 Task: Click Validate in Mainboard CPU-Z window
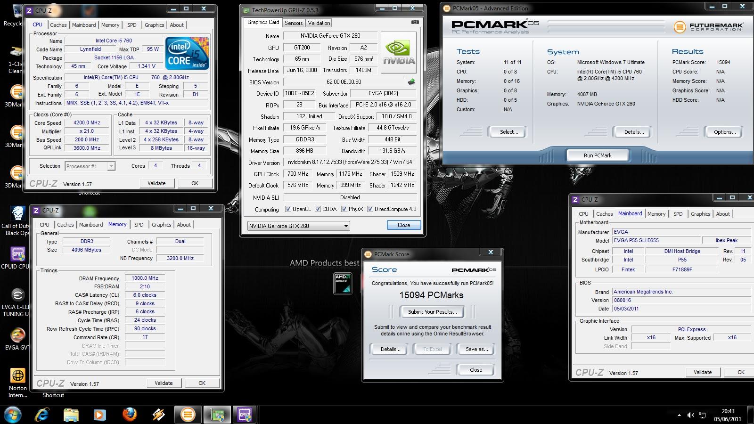pyautogui.click(x=703, y=372)
